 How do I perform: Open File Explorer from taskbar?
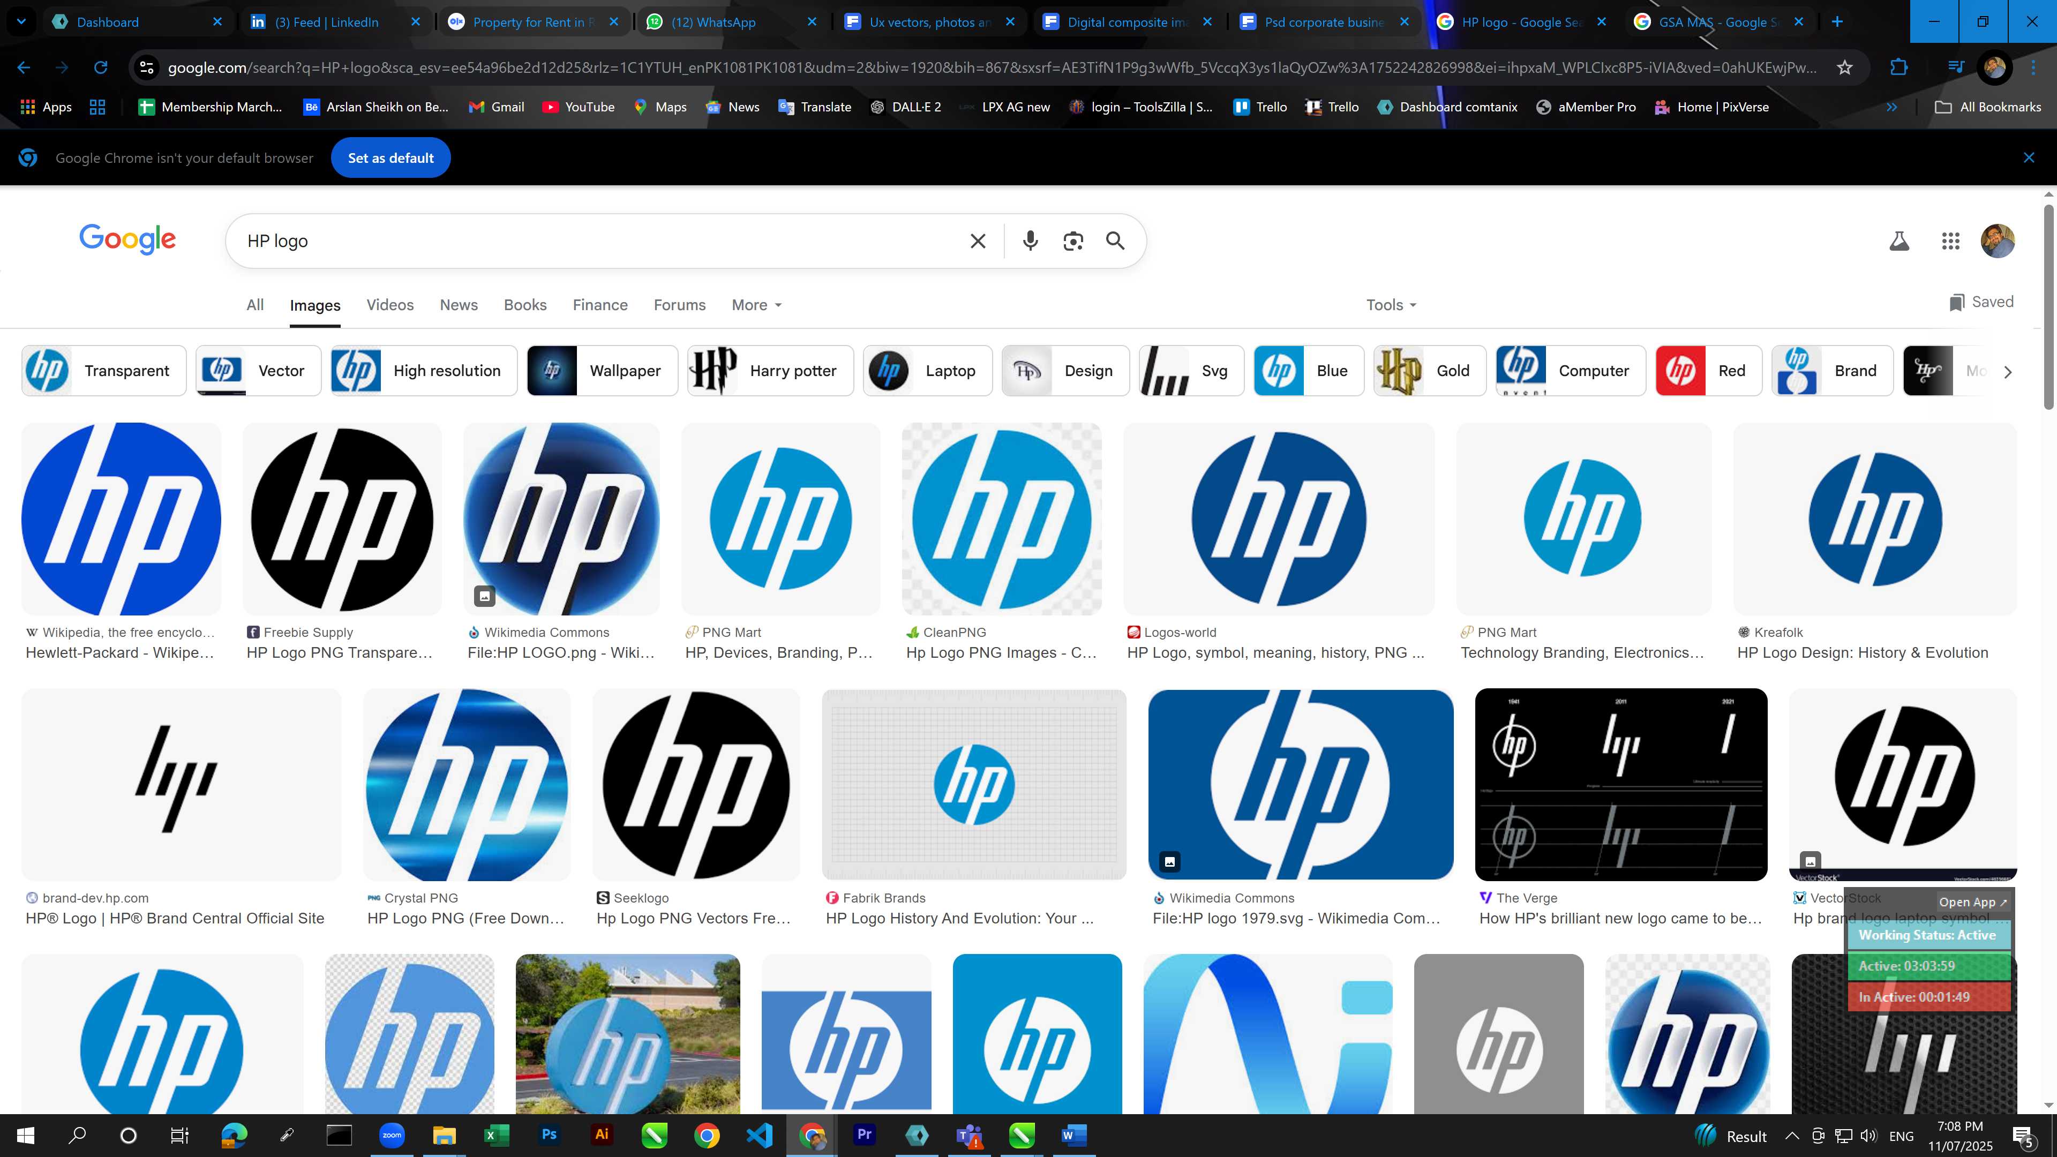pos(444,1135)
